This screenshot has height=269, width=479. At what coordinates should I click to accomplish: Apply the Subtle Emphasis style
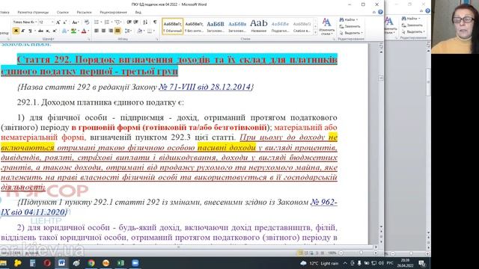click(x=302, y=26)
